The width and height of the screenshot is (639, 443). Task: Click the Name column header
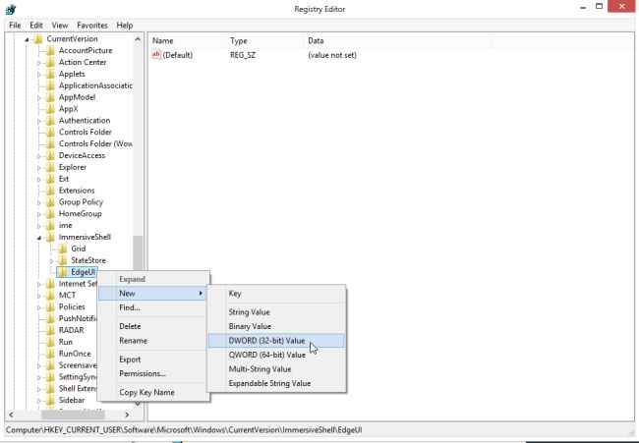[187, 40]
